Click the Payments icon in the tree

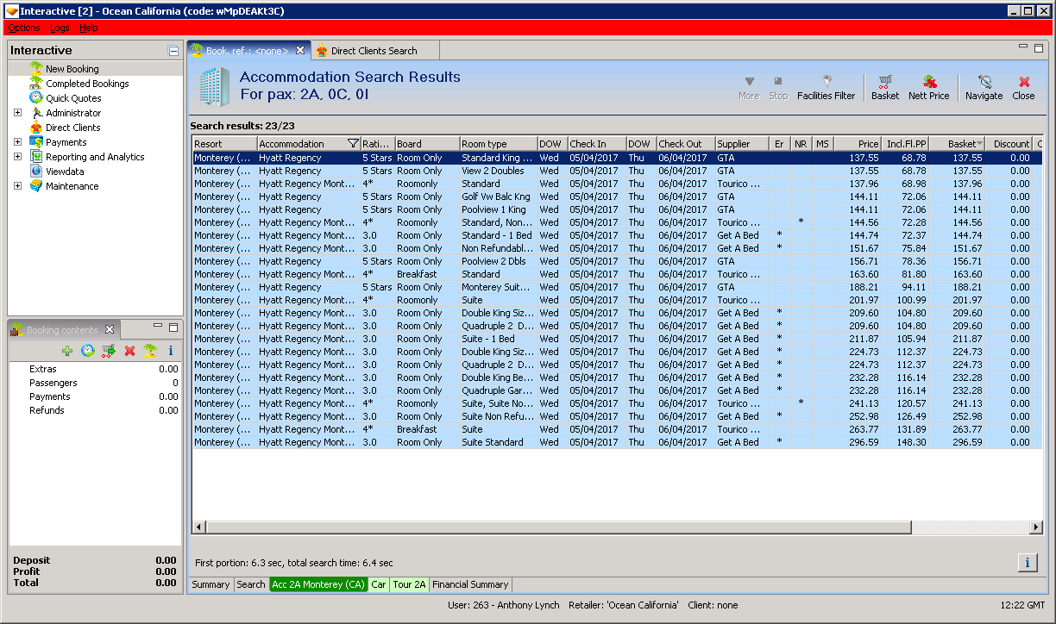[x=36, y=142]
